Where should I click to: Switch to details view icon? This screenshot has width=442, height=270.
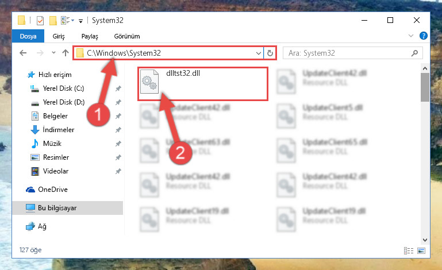(x=409, y=250)
